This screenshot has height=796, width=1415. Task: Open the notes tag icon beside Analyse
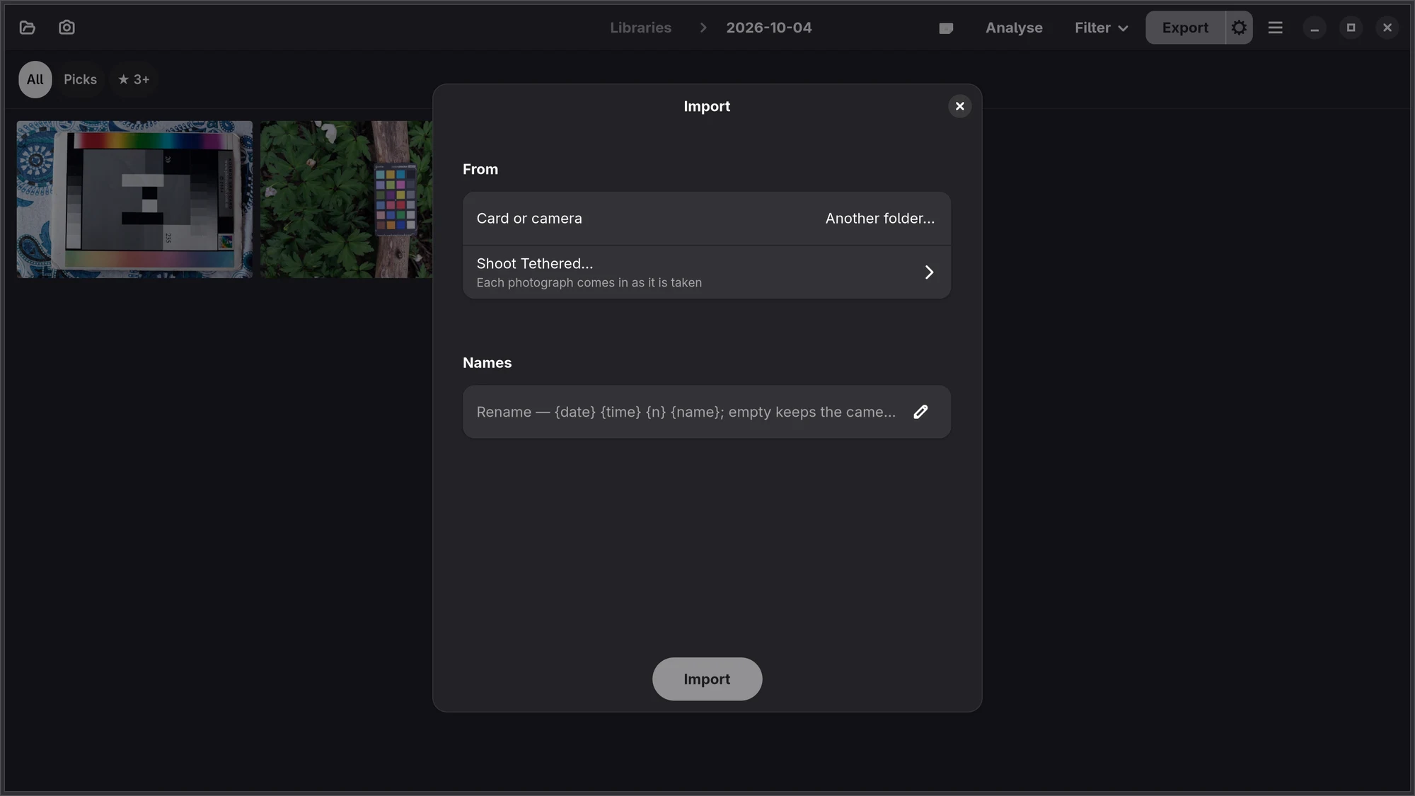pos(946,28)
